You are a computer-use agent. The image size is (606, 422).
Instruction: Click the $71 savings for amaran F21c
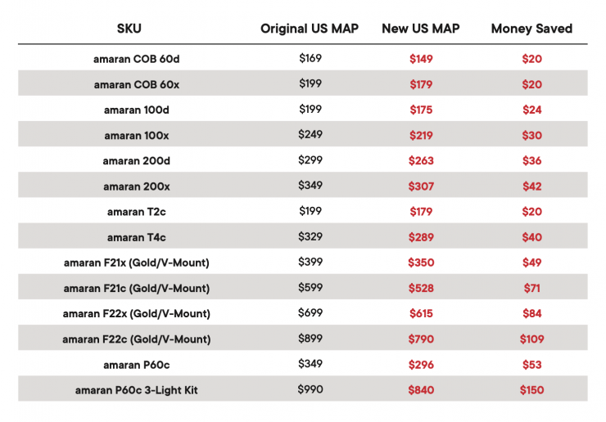(531, 288)
